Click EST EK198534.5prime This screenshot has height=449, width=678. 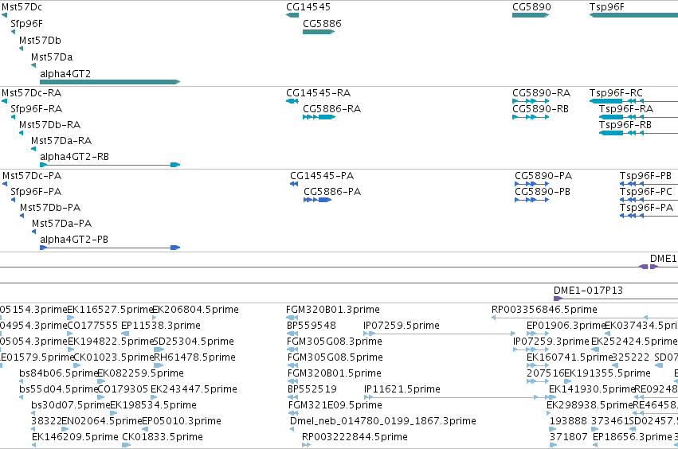coord(154,406)
